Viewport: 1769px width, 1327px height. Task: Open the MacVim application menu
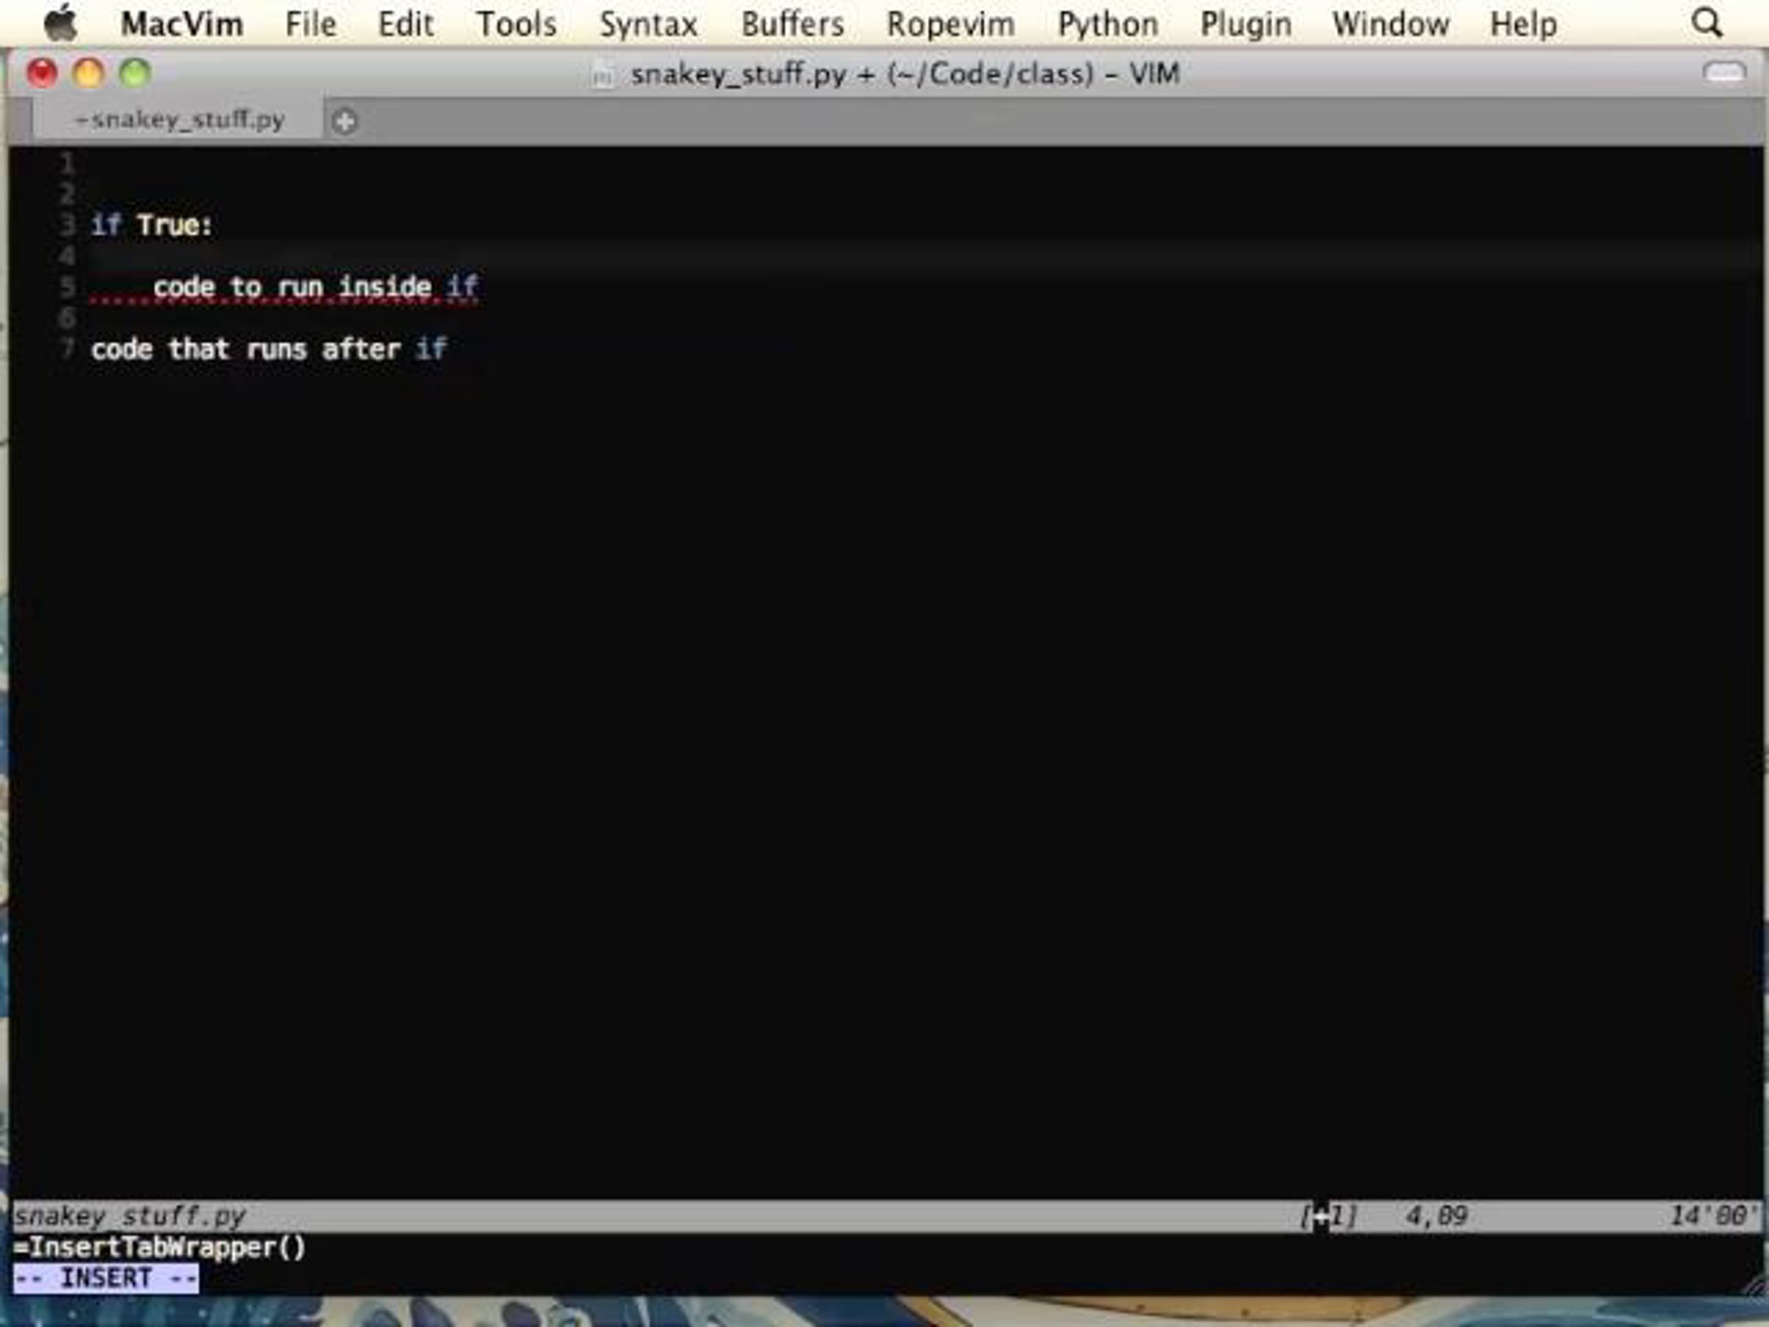(181, 24)
